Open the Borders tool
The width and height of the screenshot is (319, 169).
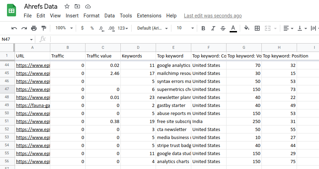257,28
